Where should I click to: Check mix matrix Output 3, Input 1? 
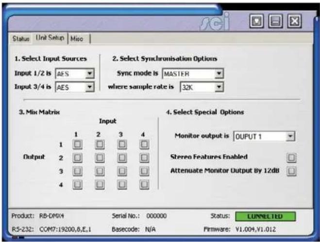pos(77,171)
